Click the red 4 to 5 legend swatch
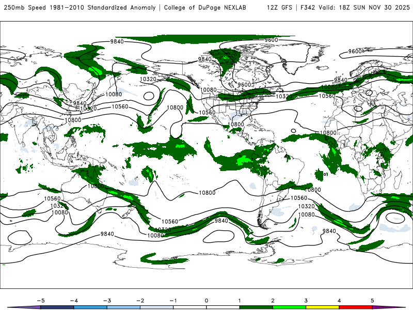 click(x=356, y=307)
